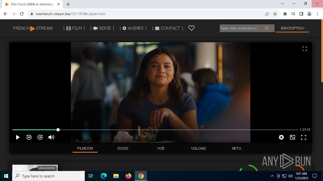Screen dimensions: 323x181
Task: Open network tray icon
Action: click(284, 176)
